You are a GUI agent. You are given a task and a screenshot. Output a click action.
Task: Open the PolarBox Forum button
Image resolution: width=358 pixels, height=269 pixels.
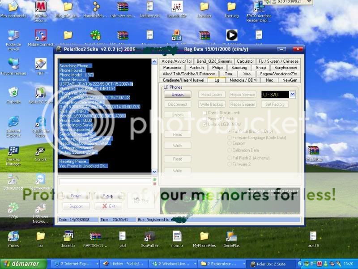(76, 196)
